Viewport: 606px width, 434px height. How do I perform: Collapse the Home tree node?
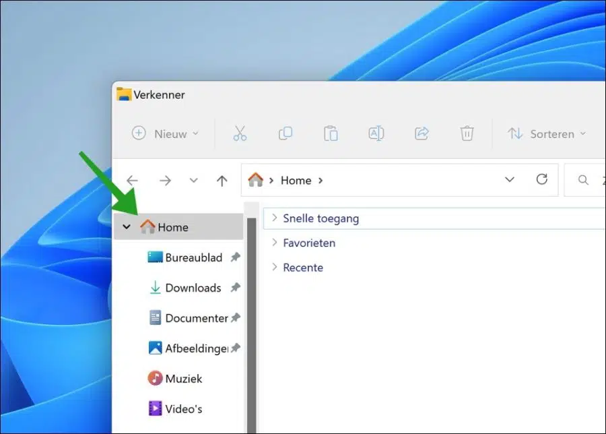click(127, 226)
